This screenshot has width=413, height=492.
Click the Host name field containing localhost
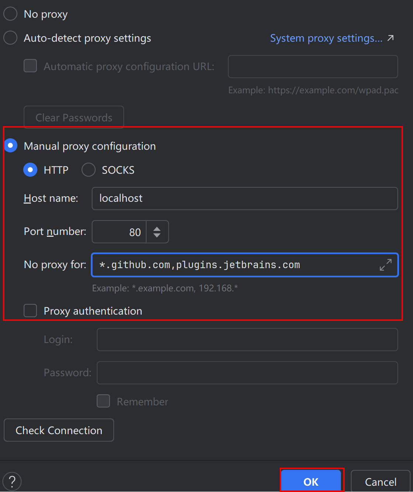(244, 198)
